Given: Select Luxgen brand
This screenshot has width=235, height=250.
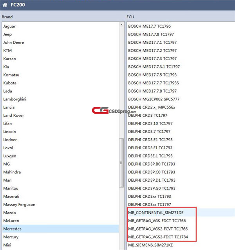Looking at the screenshot, I should point(10,156).
